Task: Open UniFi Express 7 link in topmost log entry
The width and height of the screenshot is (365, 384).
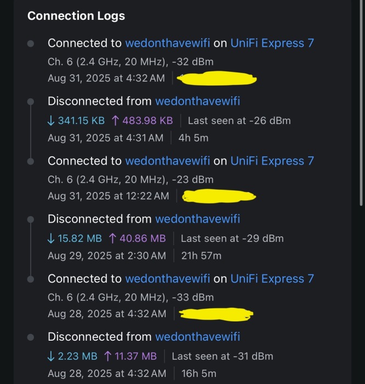Action: [x=272, y=43]
